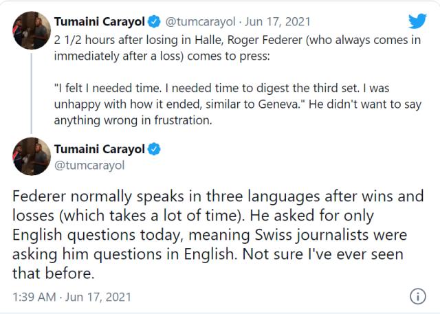Click the Twitter bird logo
This screenshot has height=314, width=440.
tap(417, 21)
